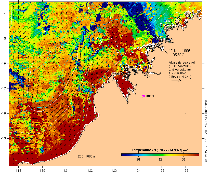The image size is (209, 173).
Task: Click the '12-Mar 05Z' legend line
Action: pyautogui.click(x=177, y=73)
